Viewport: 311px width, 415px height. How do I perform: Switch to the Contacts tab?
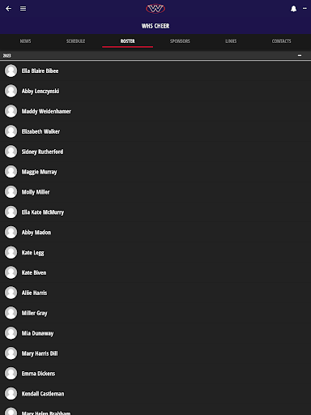281,41
